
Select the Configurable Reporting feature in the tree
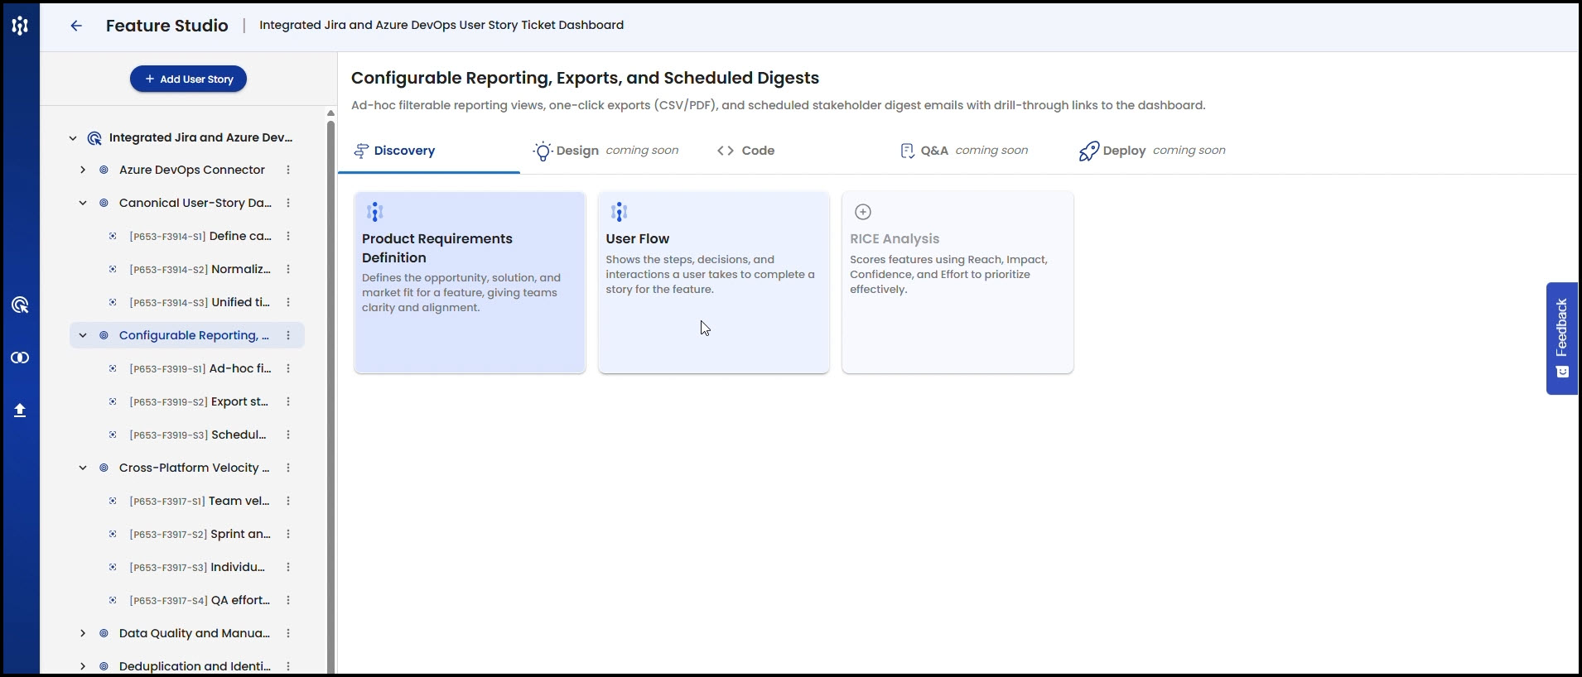click(x=194, y=335)
